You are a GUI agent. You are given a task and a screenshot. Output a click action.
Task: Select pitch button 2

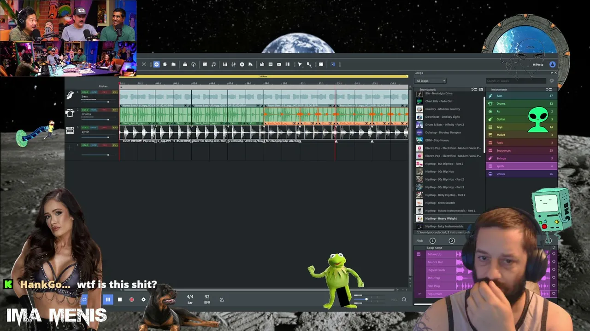pos(452,240)
